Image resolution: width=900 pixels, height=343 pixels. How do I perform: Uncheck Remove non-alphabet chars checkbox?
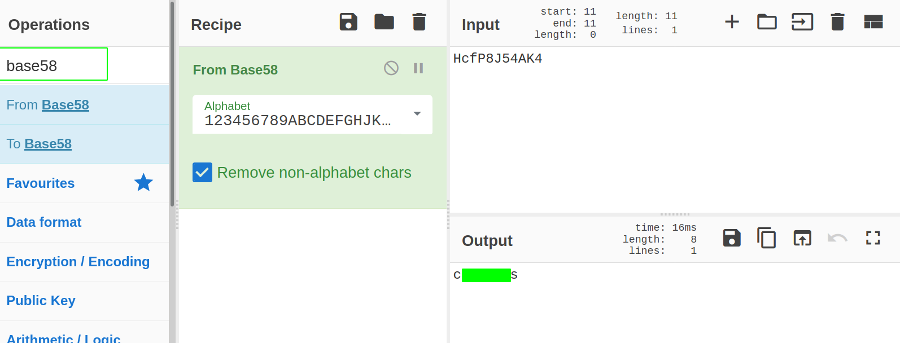(202, 172)
